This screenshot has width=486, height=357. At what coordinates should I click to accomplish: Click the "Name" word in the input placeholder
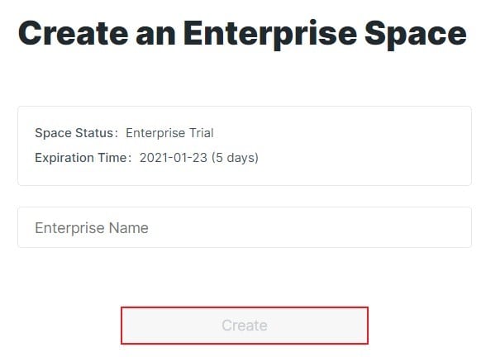tap(129, 228)
